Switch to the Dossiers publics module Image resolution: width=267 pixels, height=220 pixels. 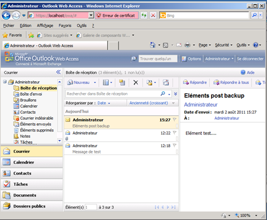[x=32, y=206]
